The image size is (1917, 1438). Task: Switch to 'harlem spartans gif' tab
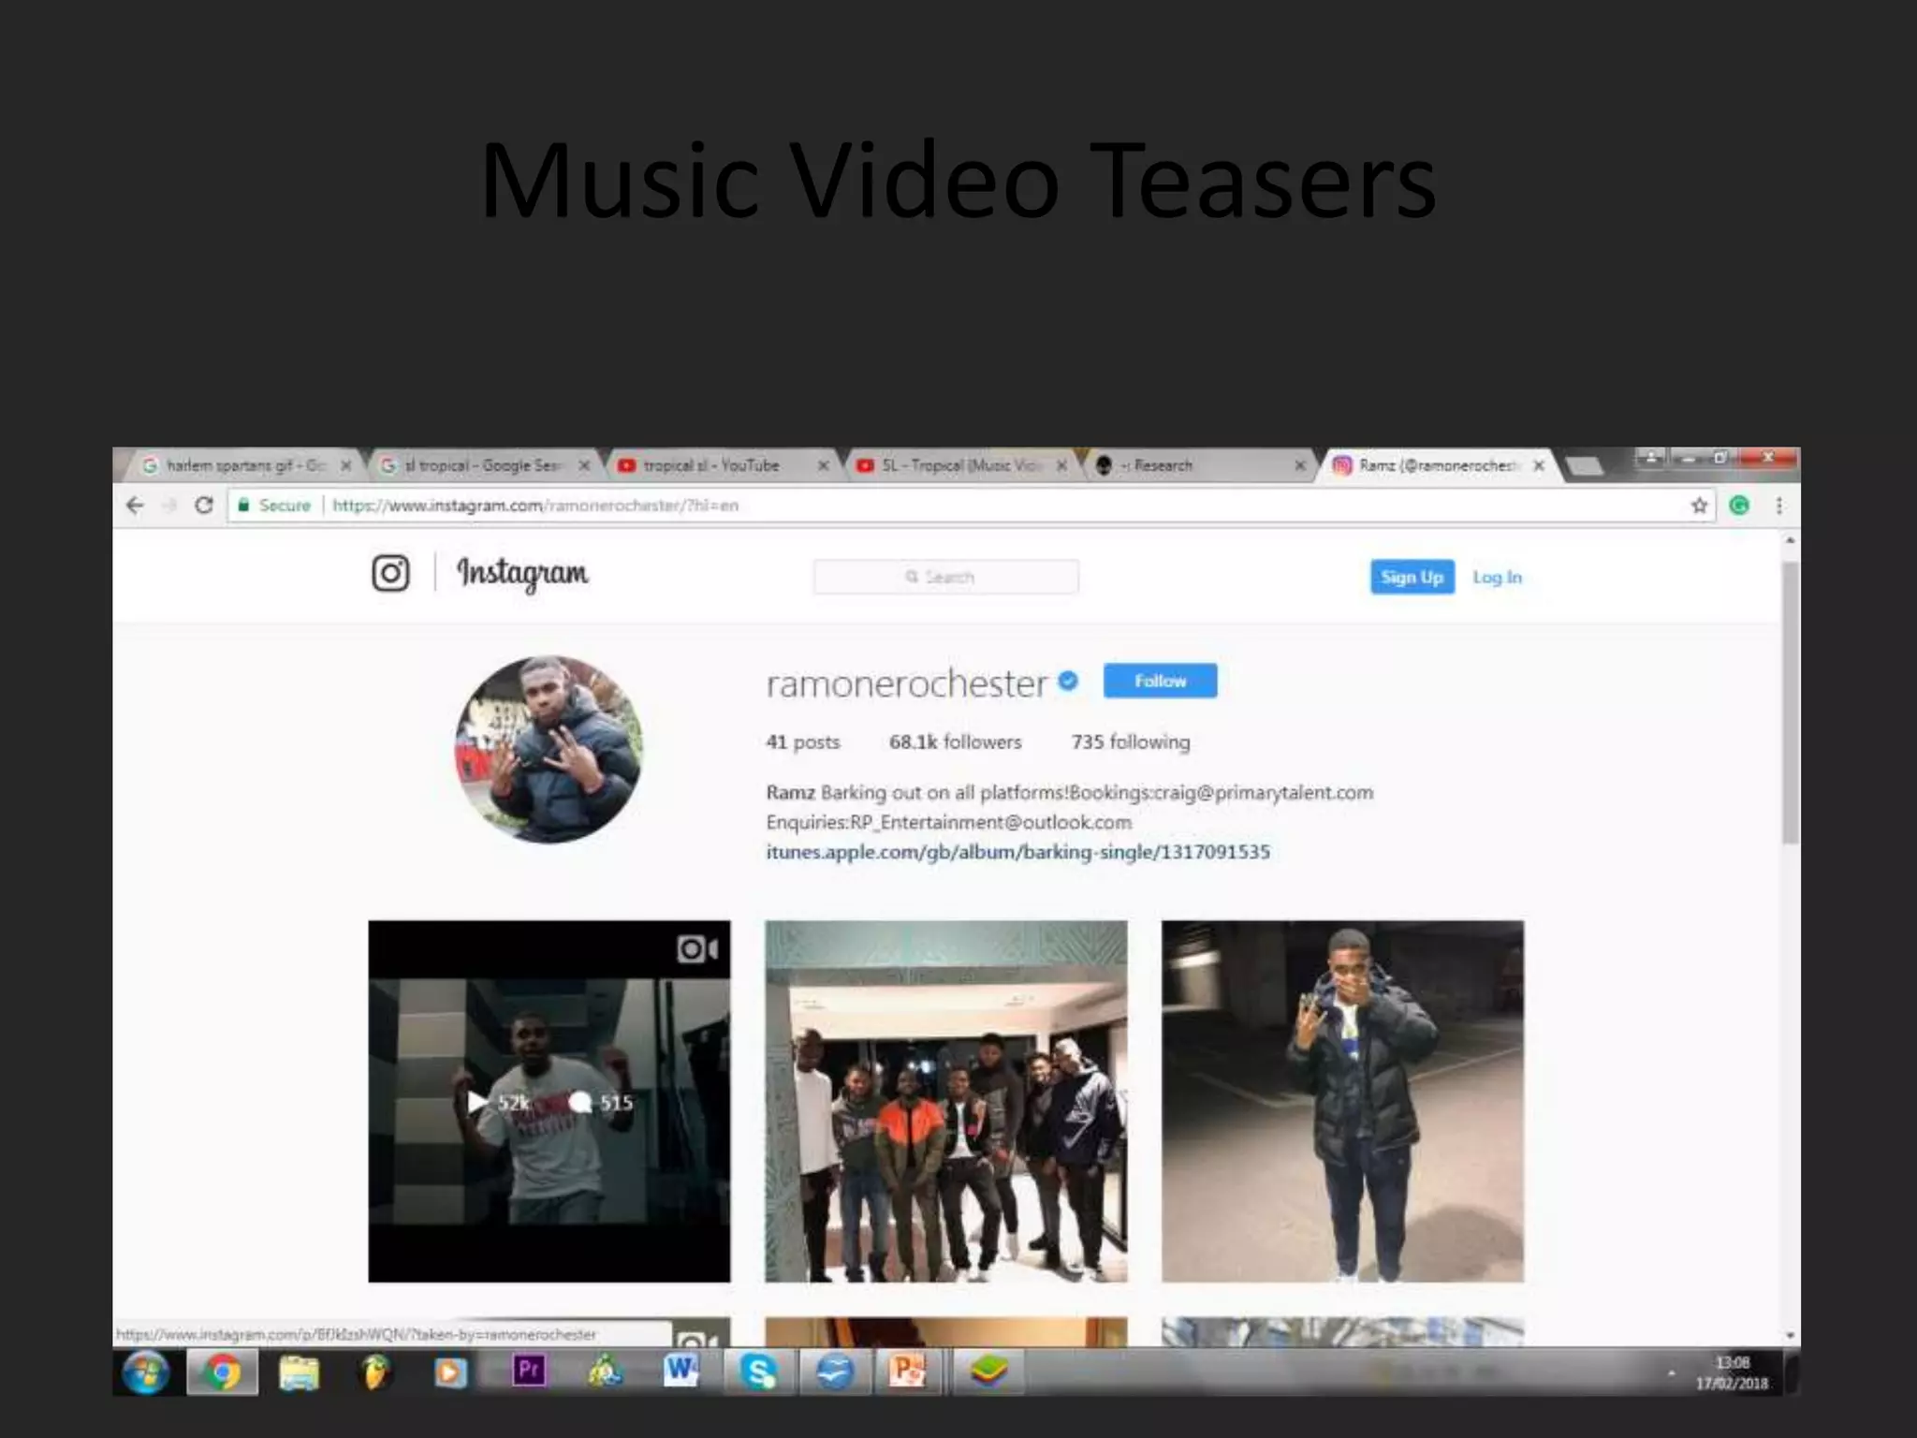pos(243,465)
